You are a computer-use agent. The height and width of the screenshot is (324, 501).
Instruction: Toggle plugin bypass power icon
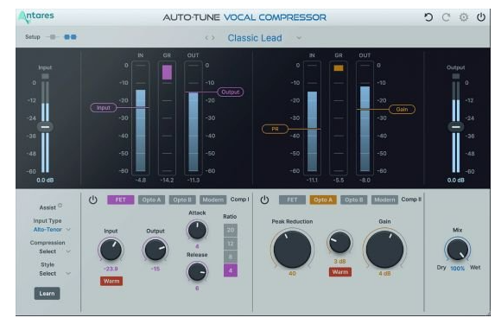click(481, 17)
